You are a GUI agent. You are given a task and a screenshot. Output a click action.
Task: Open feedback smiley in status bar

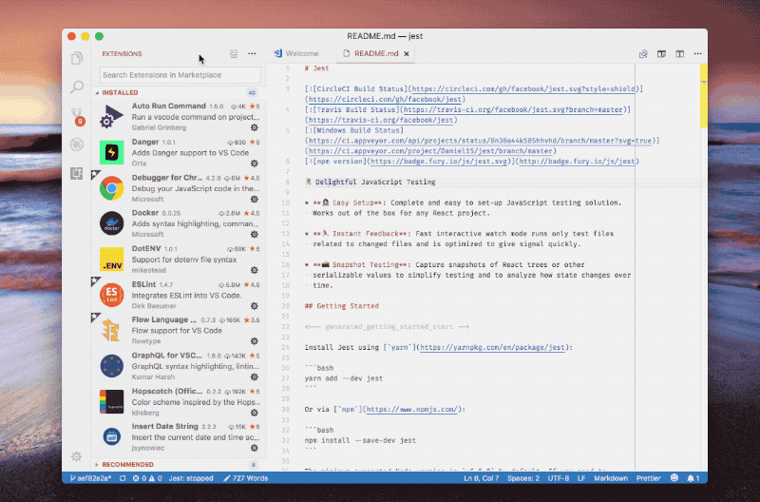click(x=674, y=477)
